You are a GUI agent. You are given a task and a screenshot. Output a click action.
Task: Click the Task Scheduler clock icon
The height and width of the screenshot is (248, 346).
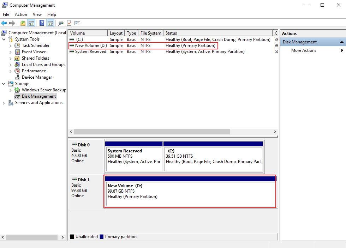point(17,46)
